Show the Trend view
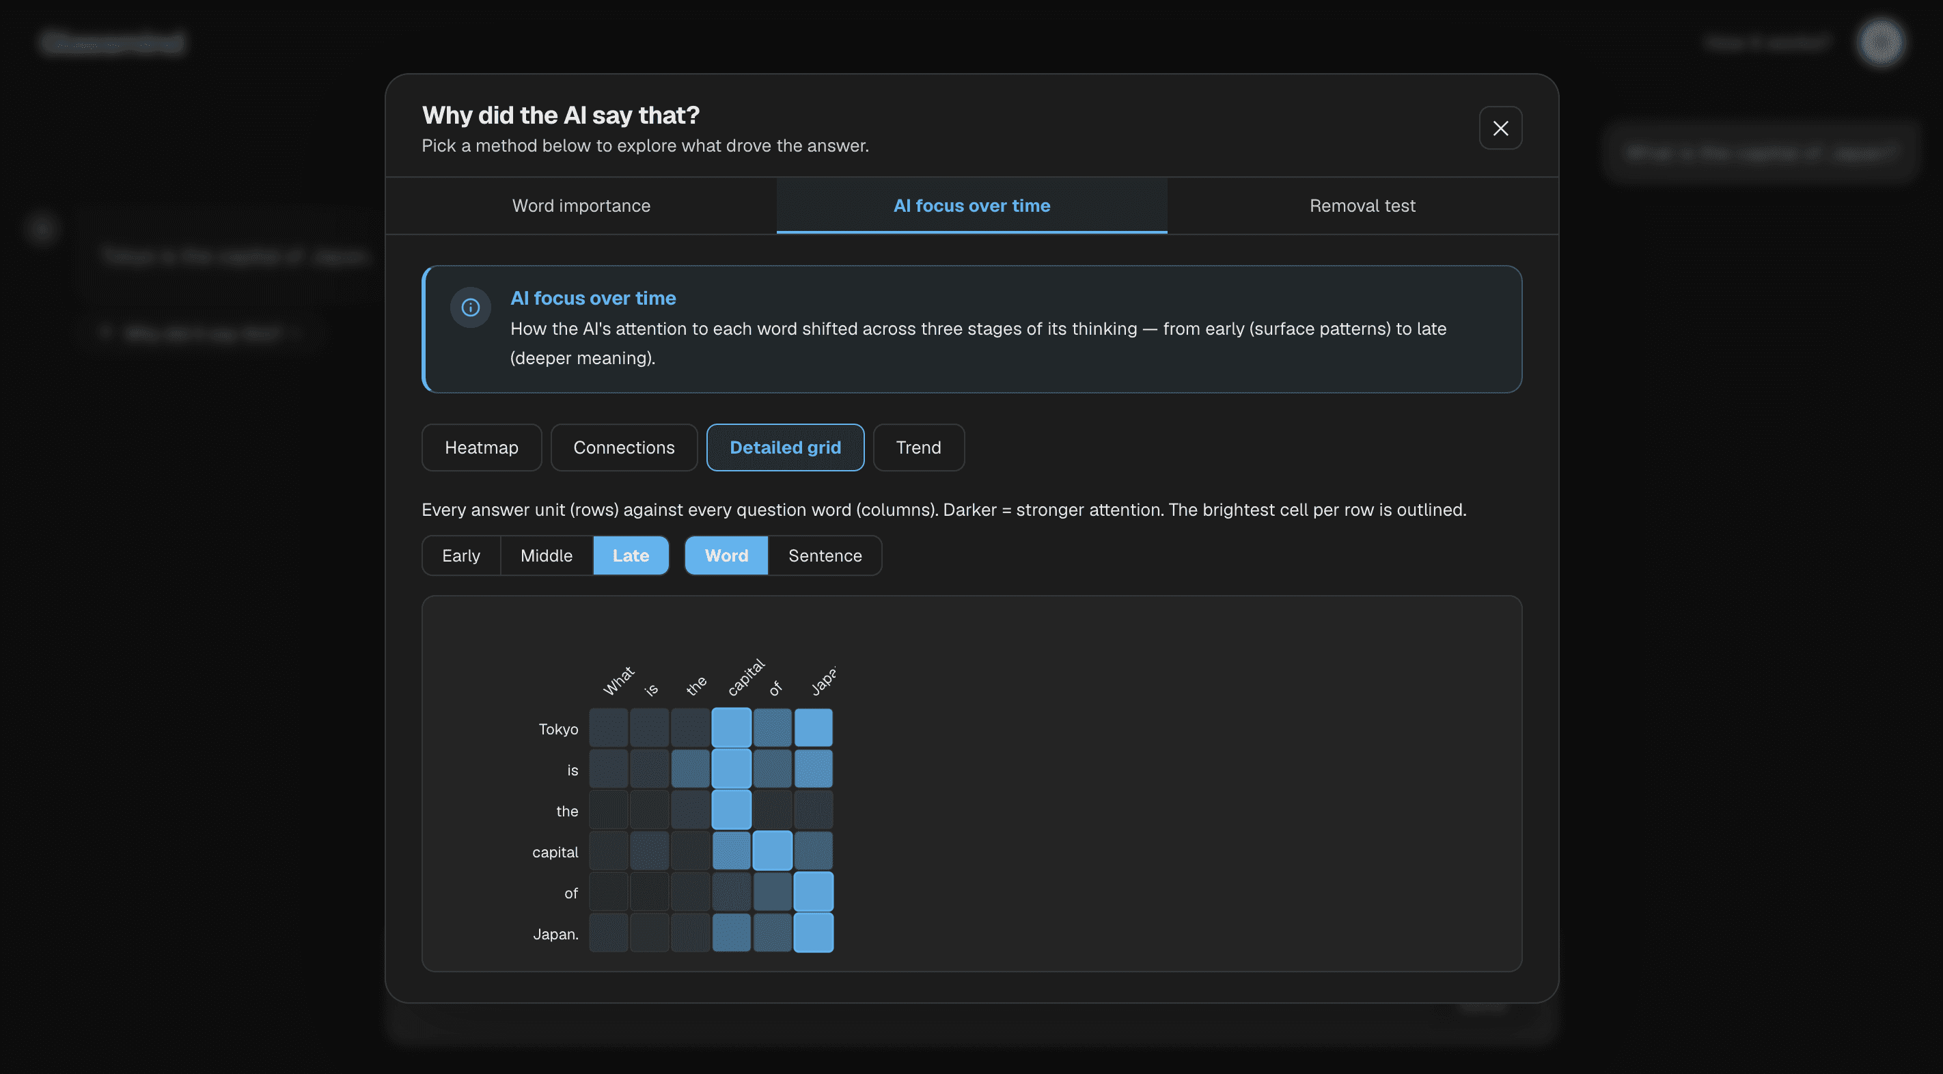This screenshot has height=1074, width=1943. pos(919,447)
